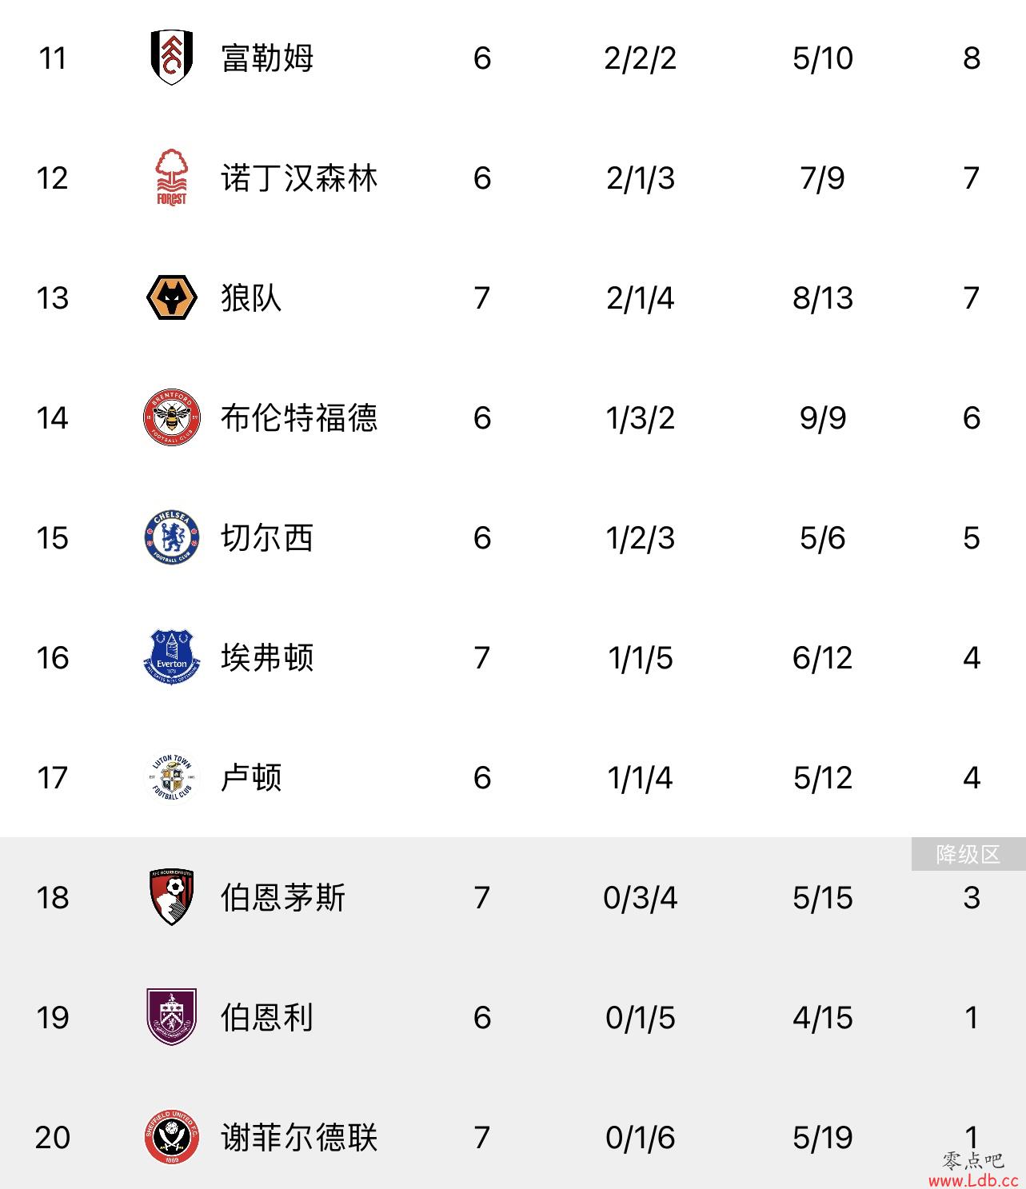Open the Everton crest icon
The width and height of the screenshot is (1026, 1189).
[x=171, y=657]
